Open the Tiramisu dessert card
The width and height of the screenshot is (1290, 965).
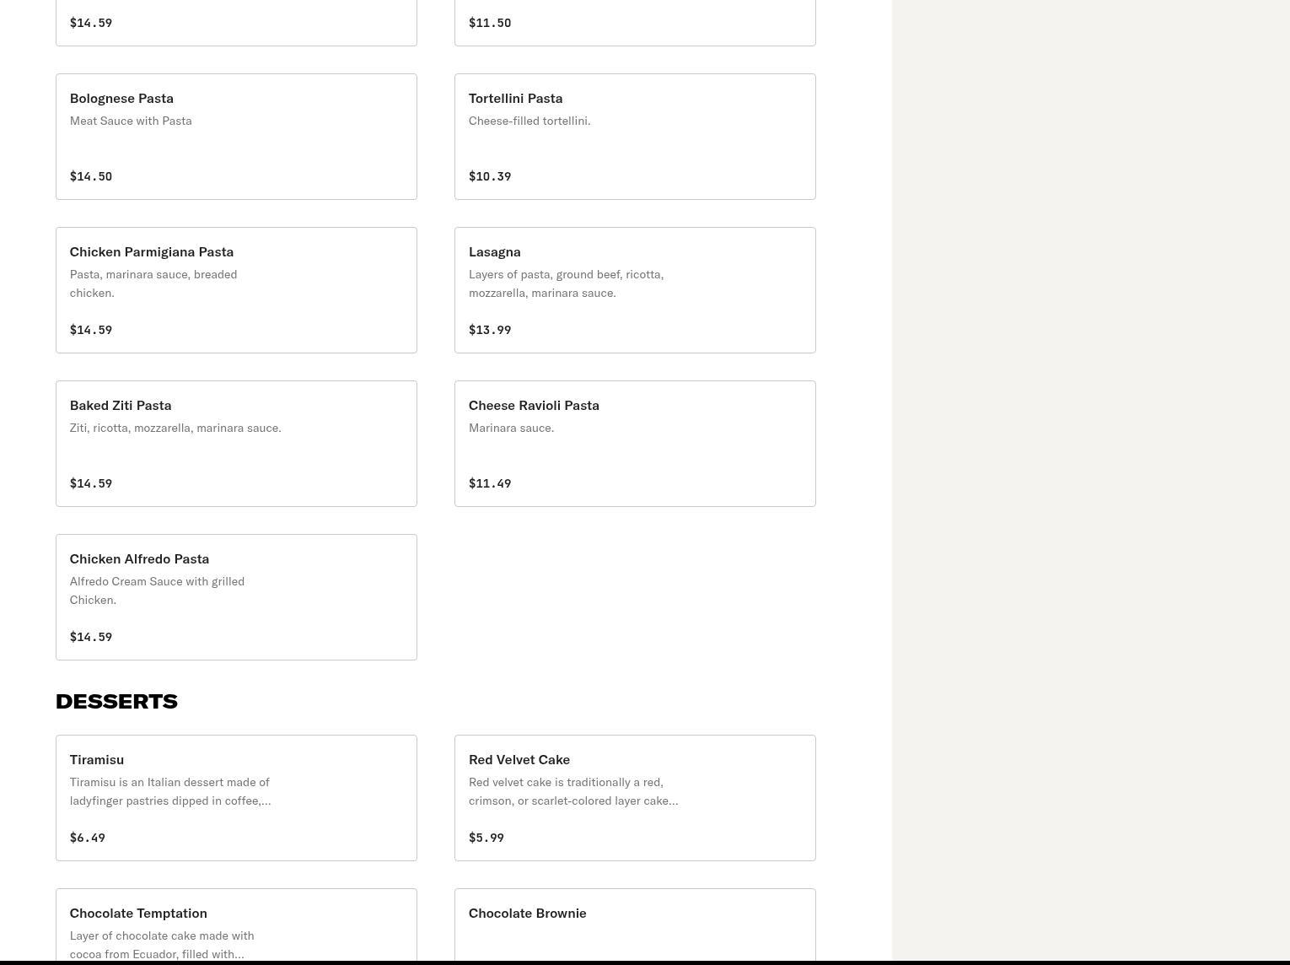tap(236, 798)
